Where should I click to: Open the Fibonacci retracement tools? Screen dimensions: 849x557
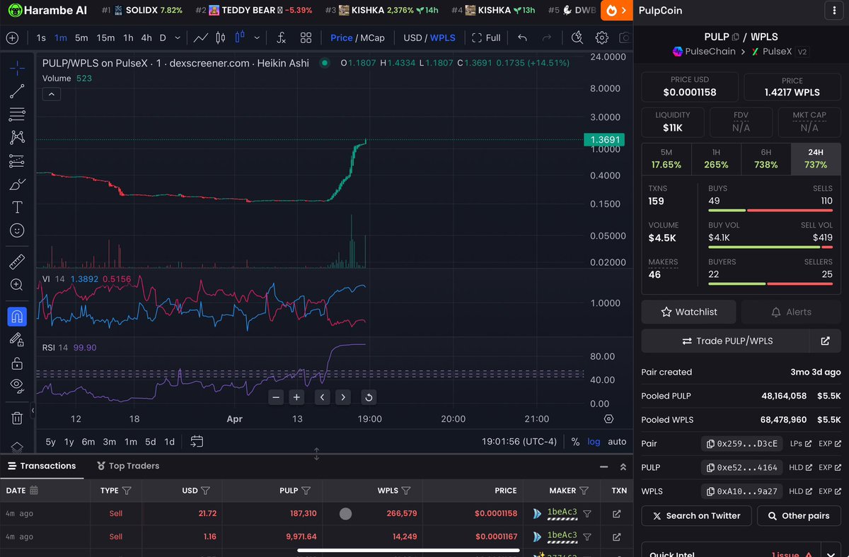tap(18, 114)
